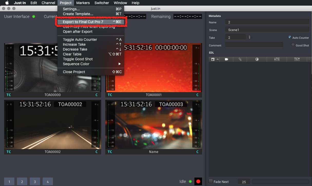
Task: Open the Apple menu
Action: [7, 3]
